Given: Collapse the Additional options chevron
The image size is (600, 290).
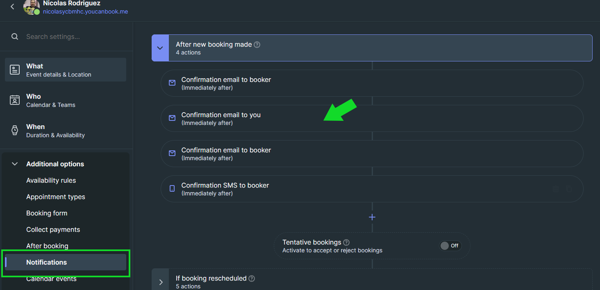Looking at the screenshot, I should click(x=15, y=164).
